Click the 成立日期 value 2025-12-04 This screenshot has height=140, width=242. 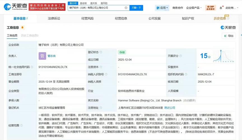pos(125,60)
